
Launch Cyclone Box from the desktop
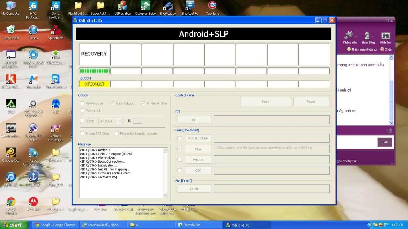pos(11,155)
